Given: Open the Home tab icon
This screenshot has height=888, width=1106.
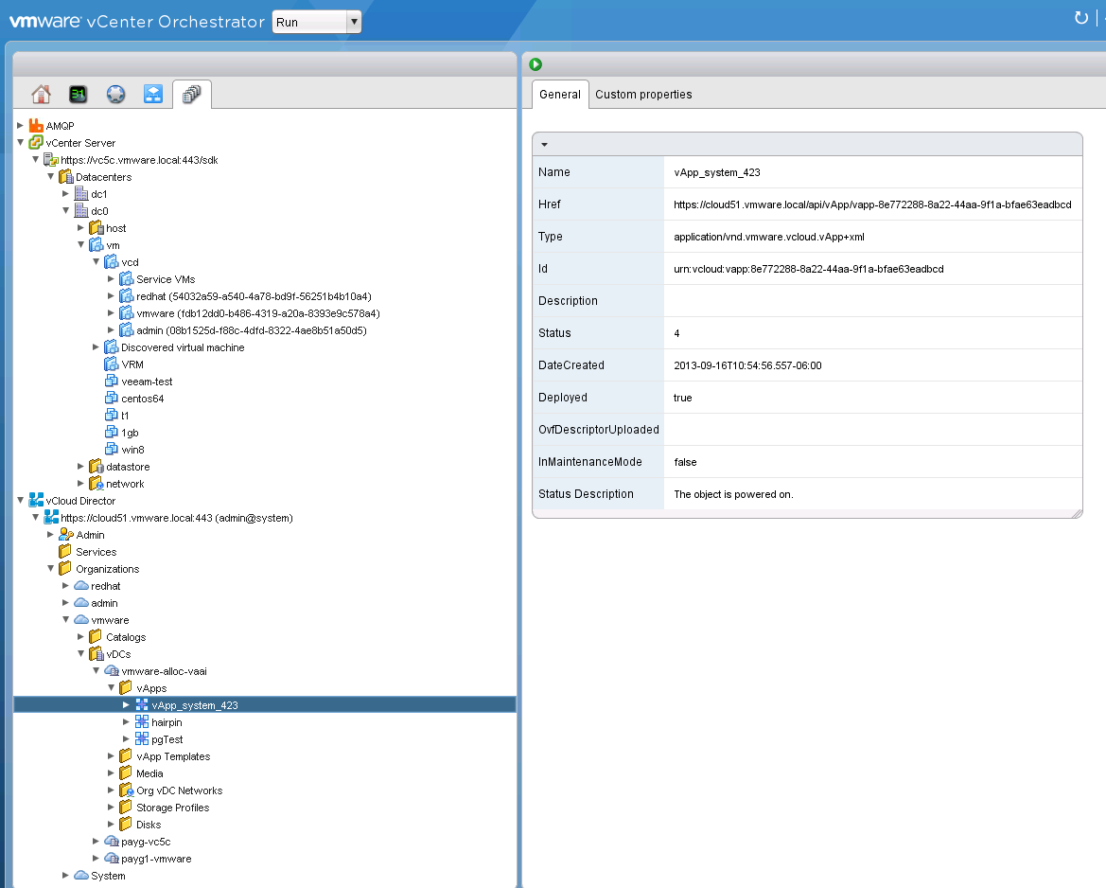Looking at the screenshot, I should 41,95.
